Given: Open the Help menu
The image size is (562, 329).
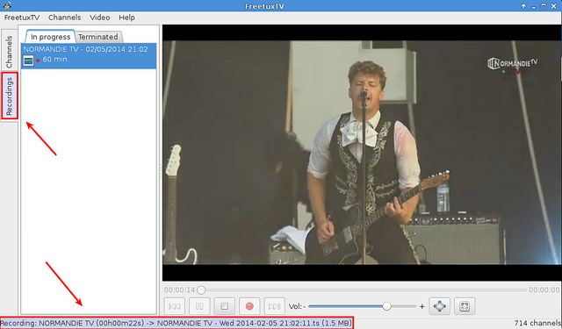Looking at the screenshot, I should [x=126, y=18].
